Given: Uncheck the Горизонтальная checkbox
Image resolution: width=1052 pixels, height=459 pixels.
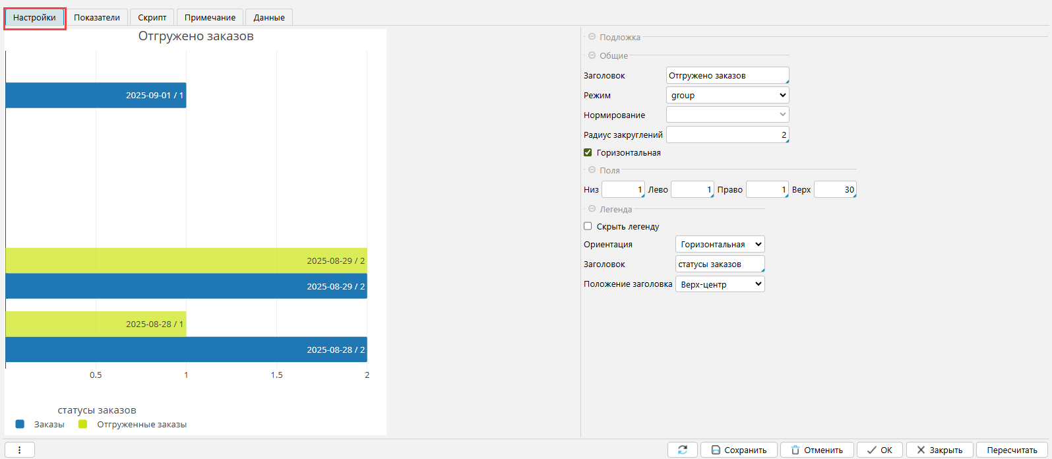Looking at the screenshot, I should pos(588,152).
